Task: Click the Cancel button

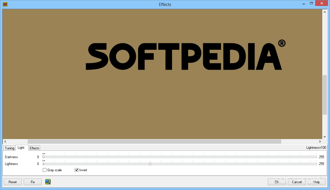Action: (x=297, y=182)
